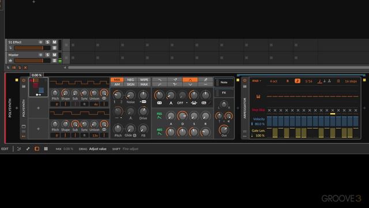
Task: Add modulator in second empty plus slot
Action: click(x=39, y=129)
